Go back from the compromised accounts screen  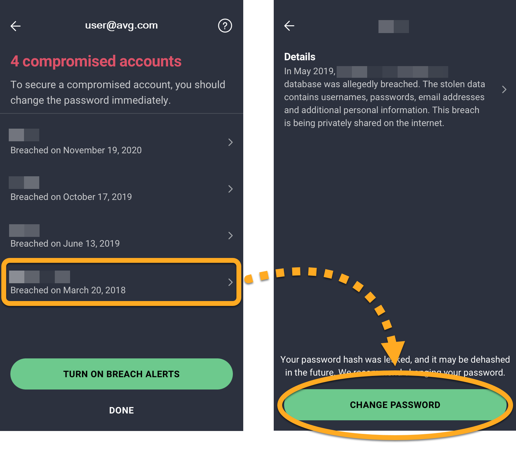(16, 26)
